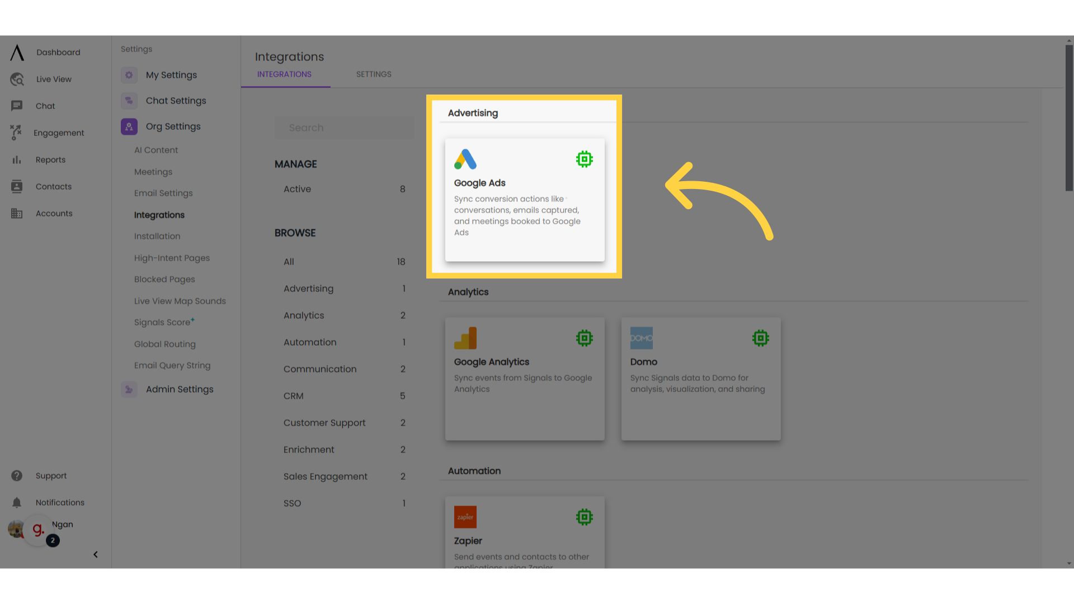Screen dimensions: 1074x604
Task: Expand the Admin Settings section
Action: [180, 389]
